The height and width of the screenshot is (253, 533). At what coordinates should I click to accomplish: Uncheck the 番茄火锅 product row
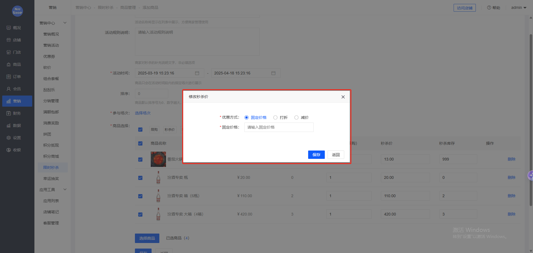point(140,159)
